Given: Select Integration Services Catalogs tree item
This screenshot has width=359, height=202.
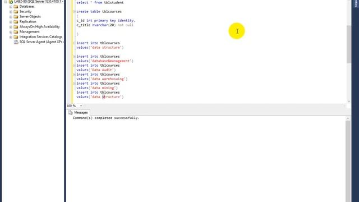Looking at the screenshot, I should 41,37.
